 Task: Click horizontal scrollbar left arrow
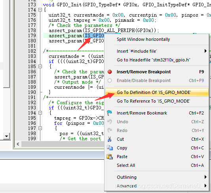coord(18,144)
